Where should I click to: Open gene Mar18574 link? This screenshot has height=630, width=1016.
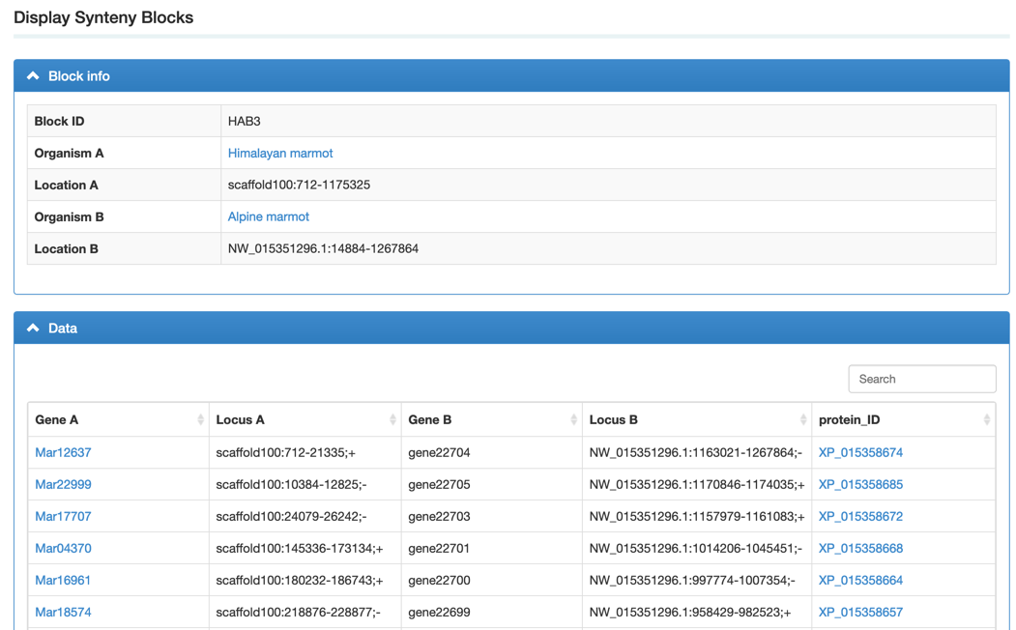(x=63, y=612)
